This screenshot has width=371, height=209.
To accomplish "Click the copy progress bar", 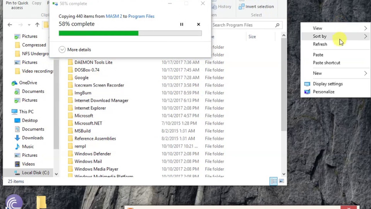I will pos(130,33).
